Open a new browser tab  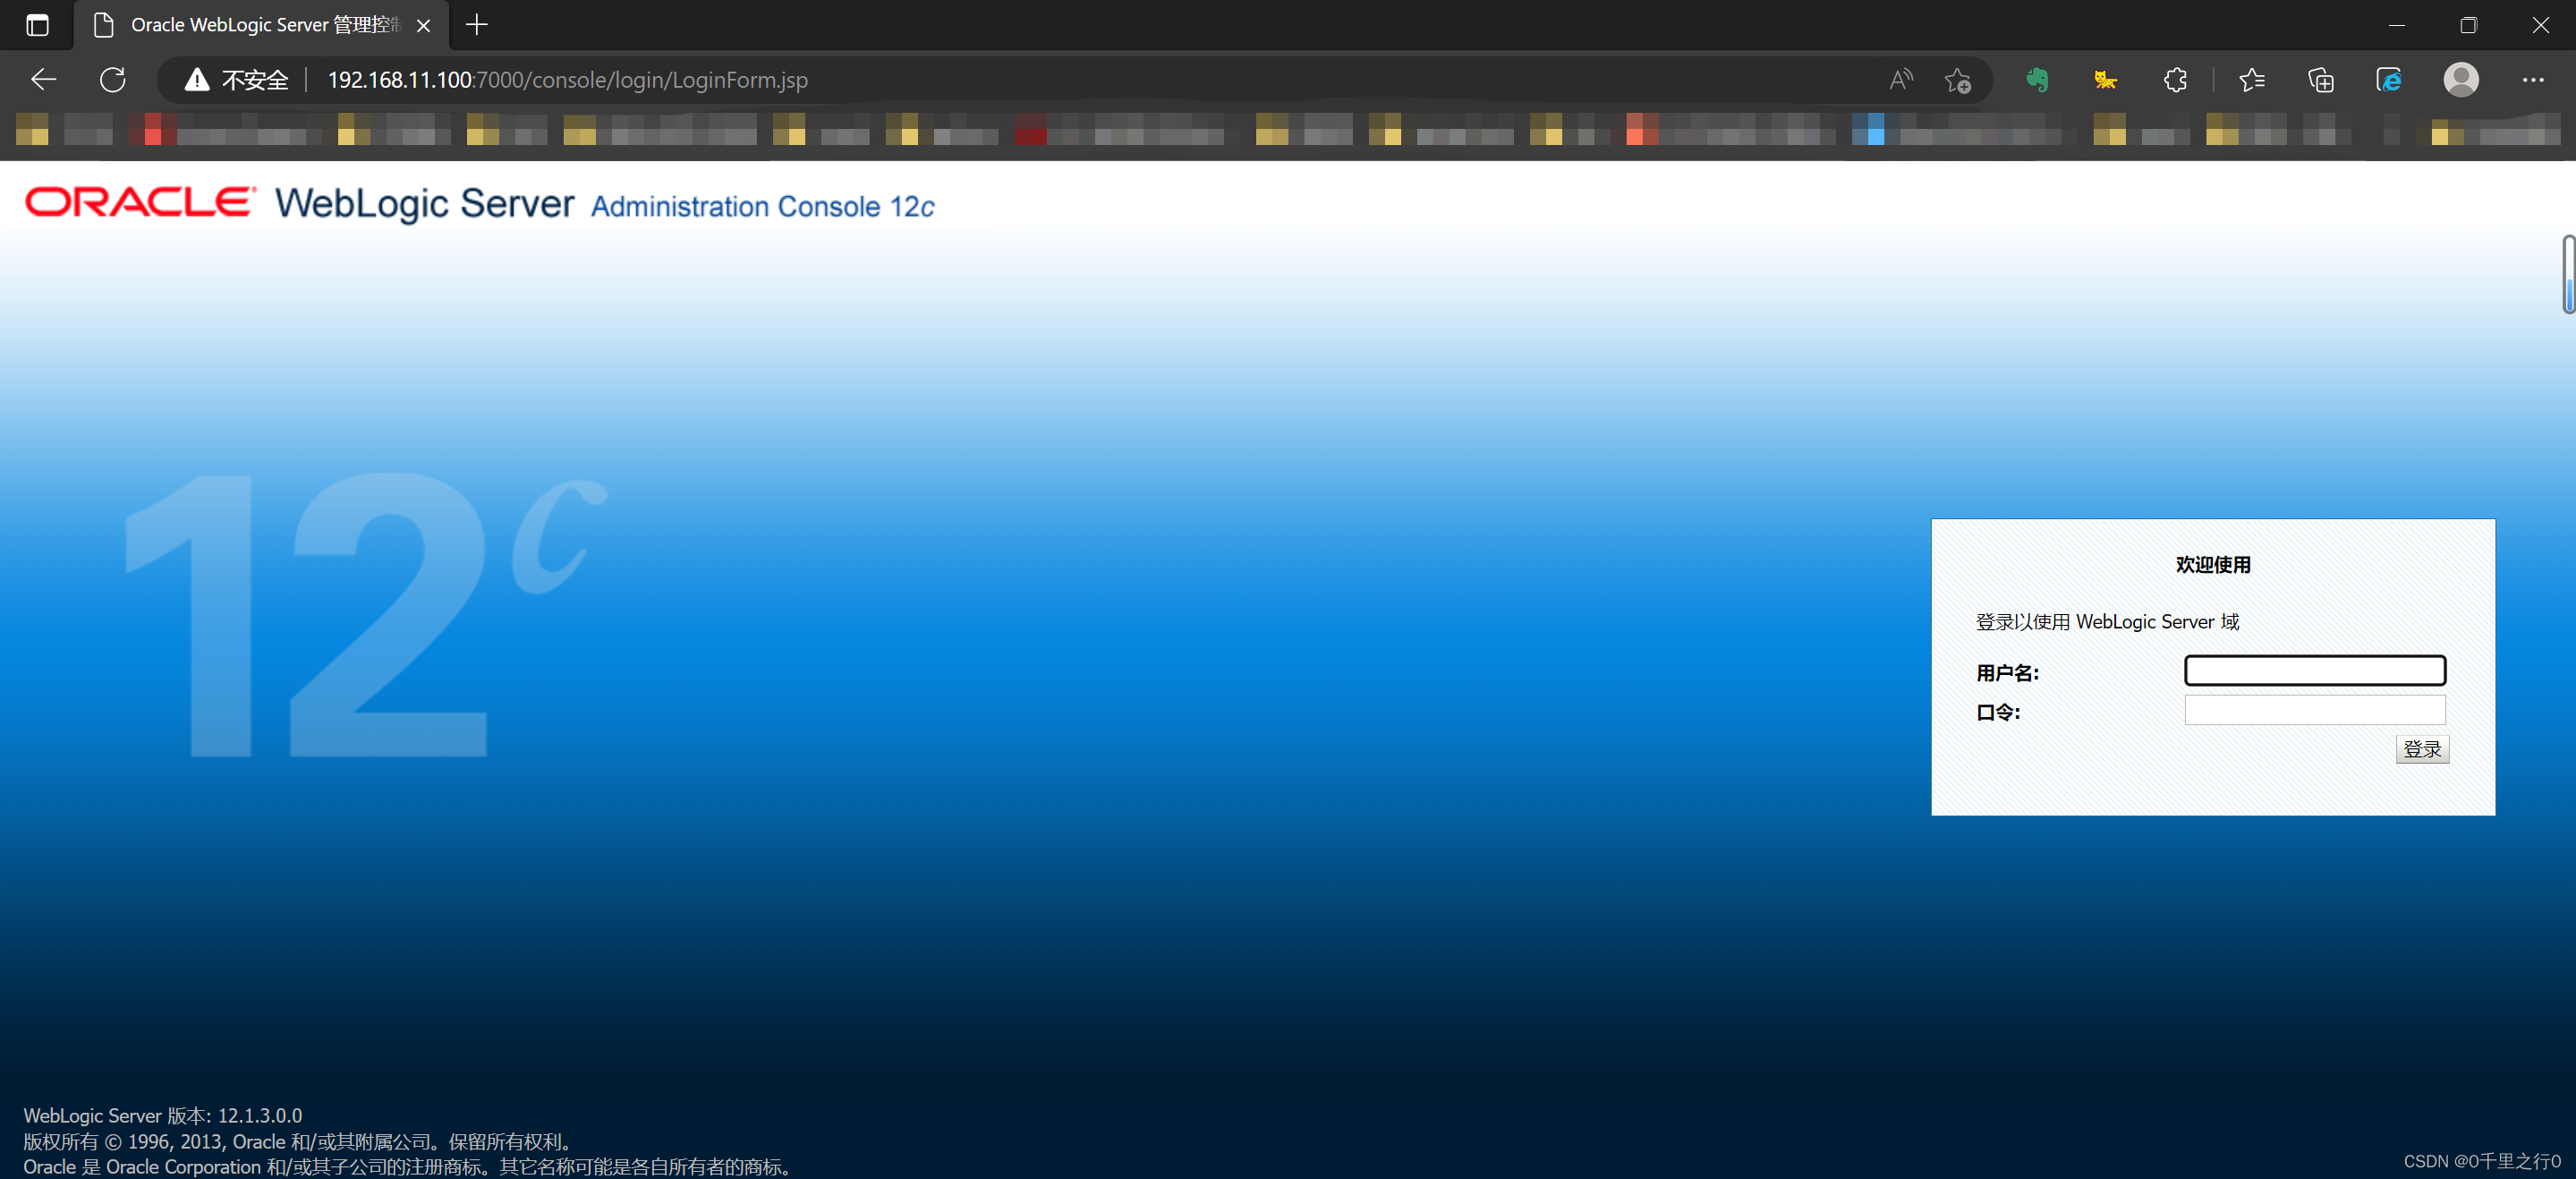click(x=476, y=25)
